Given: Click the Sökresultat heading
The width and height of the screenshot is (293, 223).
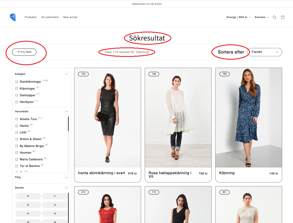Looking at the screenshot, I should coord(147,38).
